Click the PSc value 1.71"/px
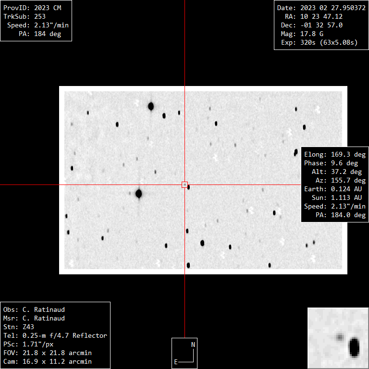This screenshot has height=369, width=369. click(x=38, y=344)
